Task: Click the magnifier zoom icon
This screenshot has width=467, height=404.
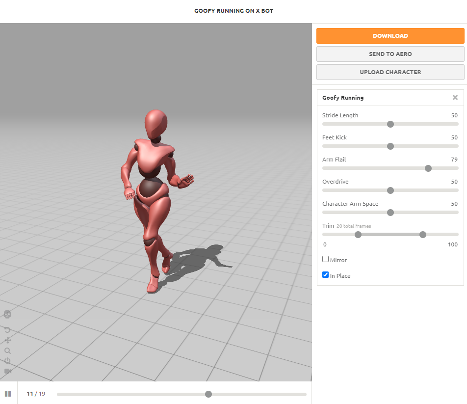Action: tap(8, 350)
